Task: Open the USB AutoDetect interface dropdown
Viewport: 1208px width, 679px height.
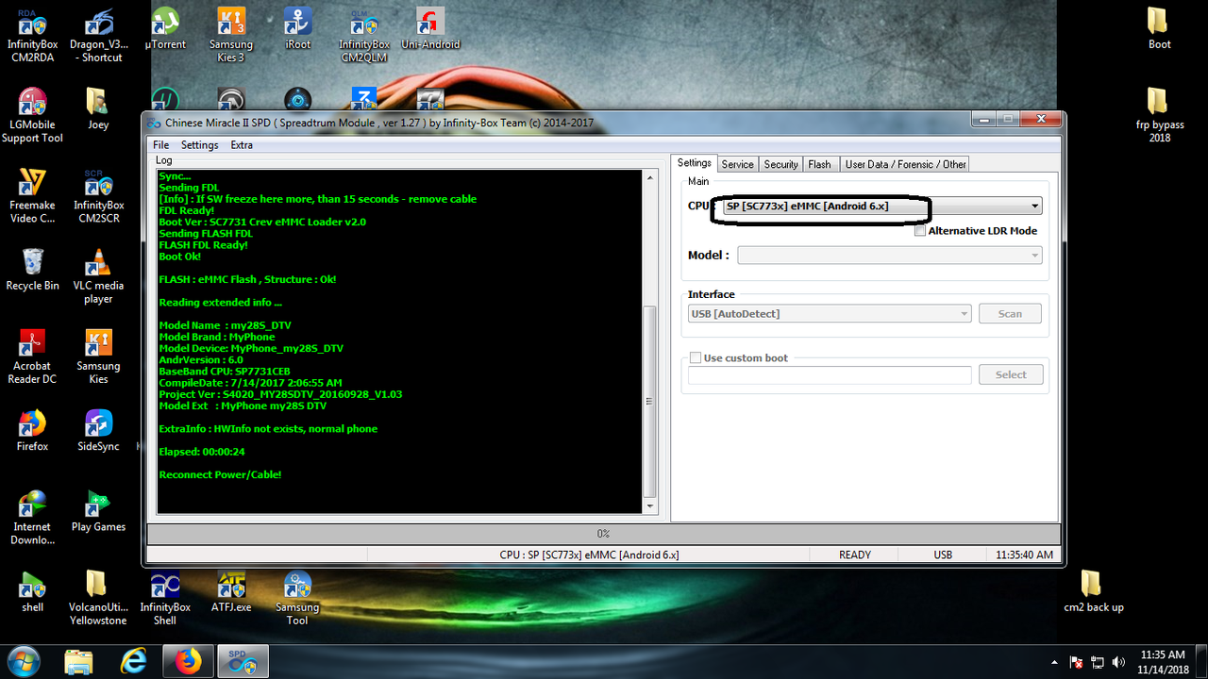Action: 964,313
